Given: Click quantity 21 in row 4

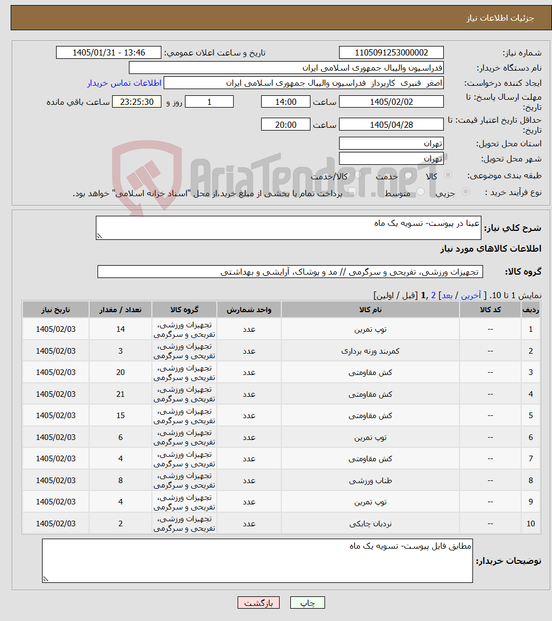Looking at the screenshot, I should click(x=120, y=394).
